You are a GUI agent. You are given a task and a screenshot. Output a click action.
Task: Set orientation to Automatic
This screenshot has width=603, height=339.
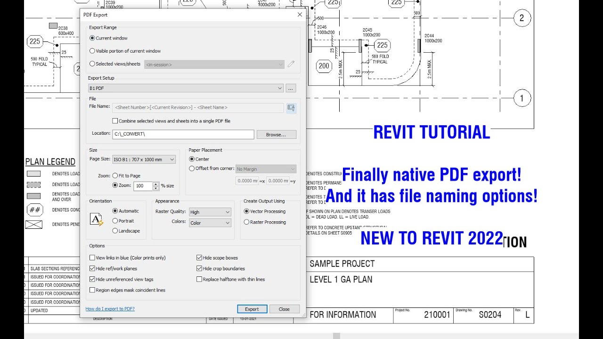[x=115, y=211]
